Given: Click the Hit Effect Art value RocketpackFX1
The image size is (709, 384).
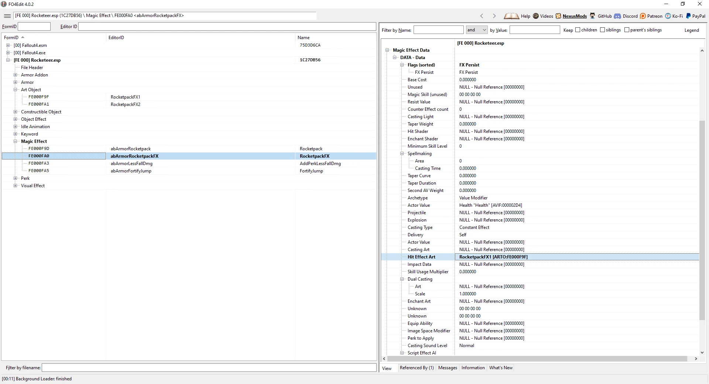Looking at the screenshot, I should 493,257.
